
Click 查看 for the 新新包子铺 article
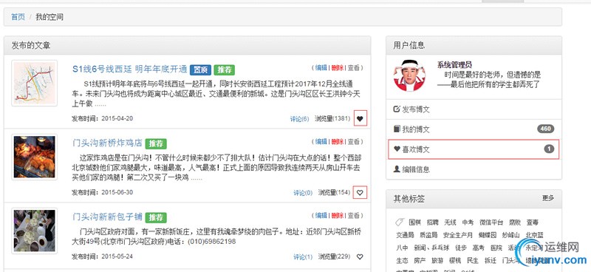point(354,215)
